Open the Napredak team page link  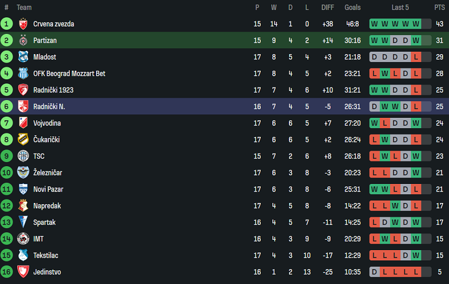pyautogui.click(x=47, y=206)
